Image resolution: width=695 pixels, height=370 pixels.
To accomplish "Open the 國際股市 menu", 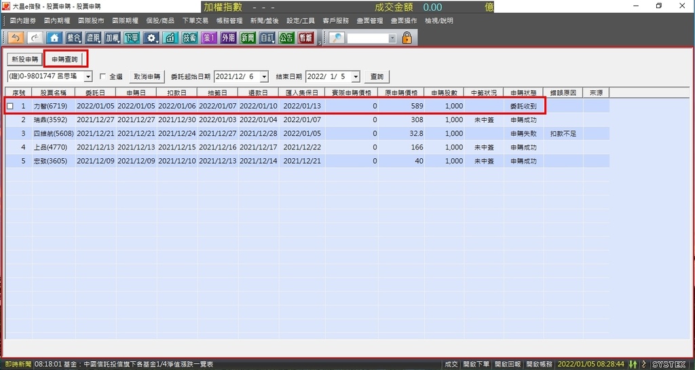I will (x=92, y=21).
